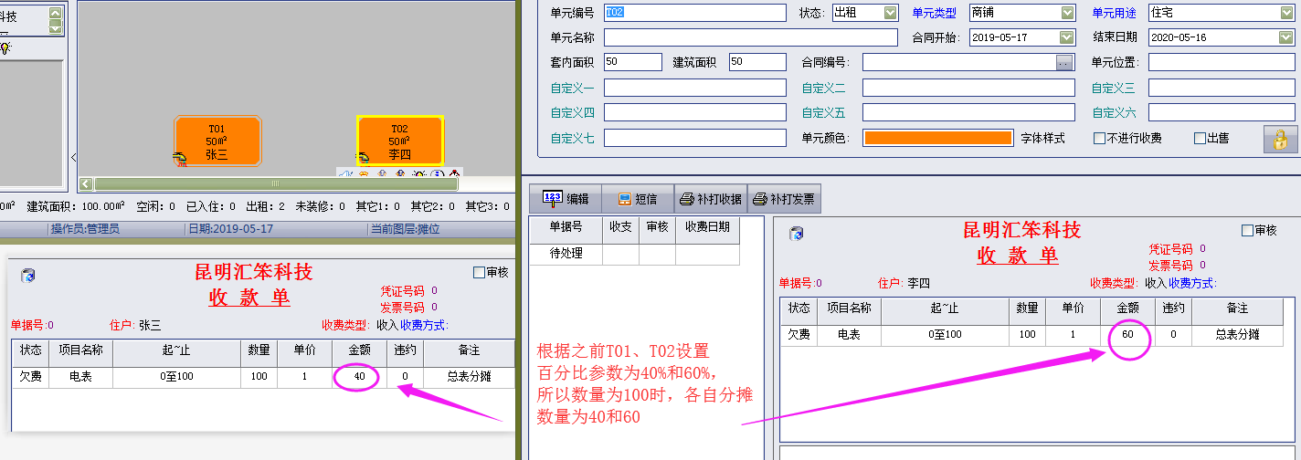Screen dimensions: 1301x460
Task: Click the small icon on unit T01
Action: (180, 159)
